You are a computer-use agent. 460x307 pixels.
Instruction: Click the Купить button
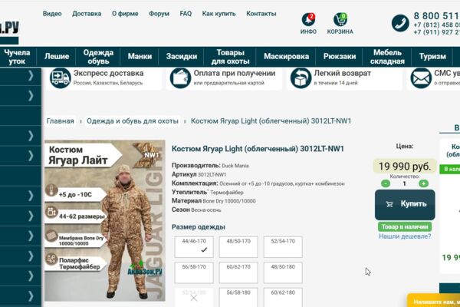click(x=405, y=204)
